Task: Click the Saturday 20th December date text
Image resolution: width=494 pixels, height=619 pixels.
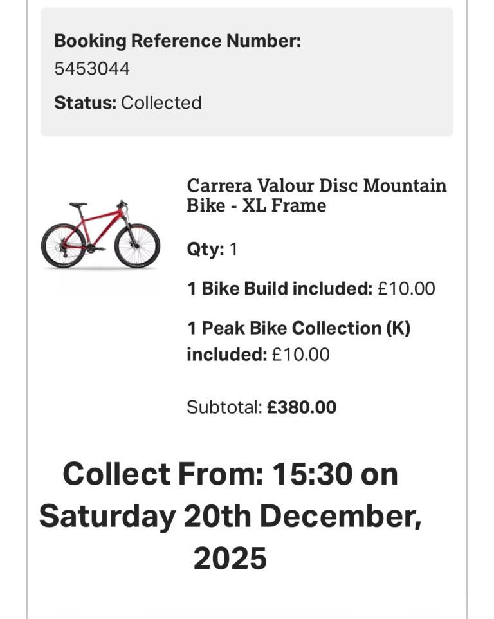Action: point(230,516)
